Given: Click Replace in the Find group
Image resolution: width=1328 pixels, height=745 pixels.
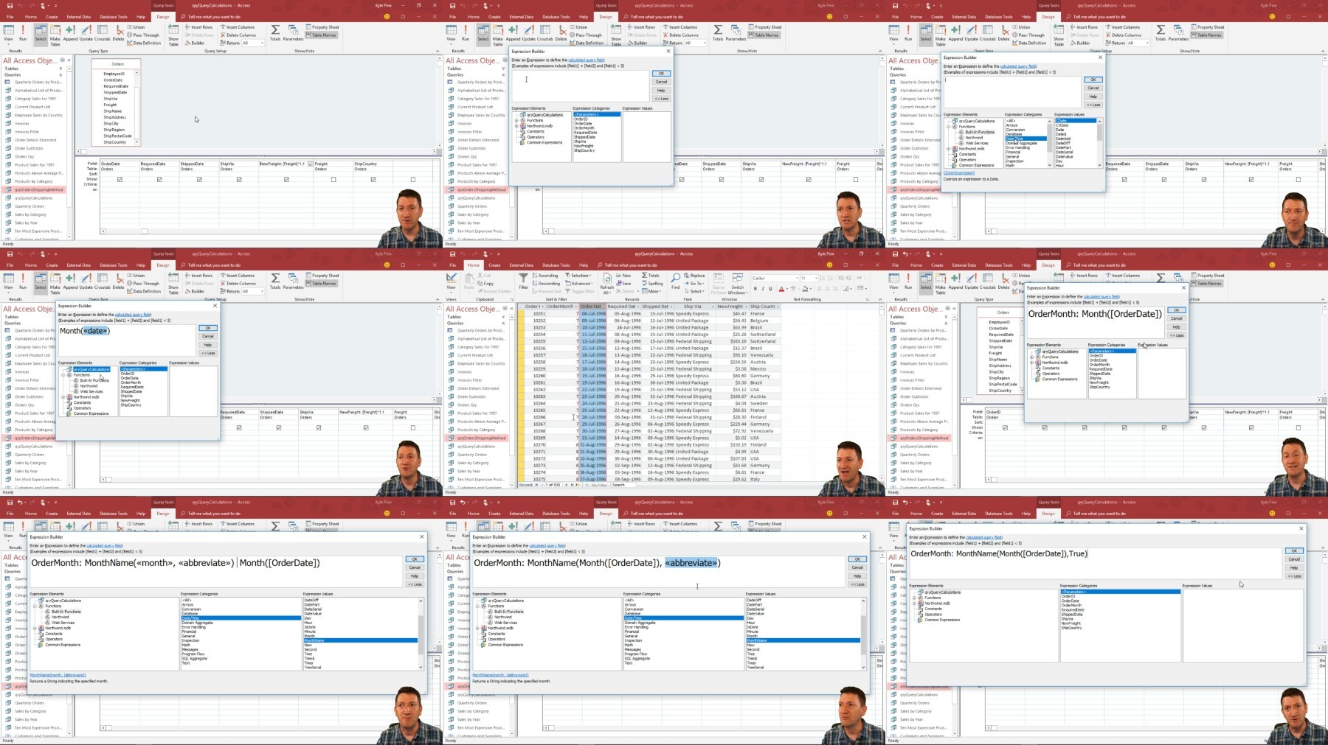Looking at the screenshot, I should tap(695, 276).
